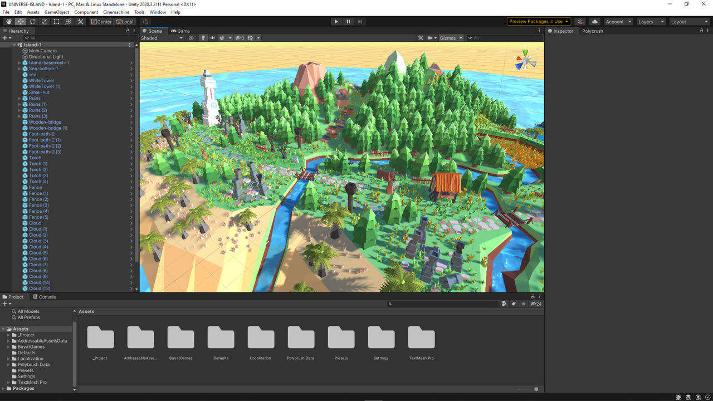Click the scene lighting bulb icon
Viewport: 713px width, 401px height.
tap(203, 37)
